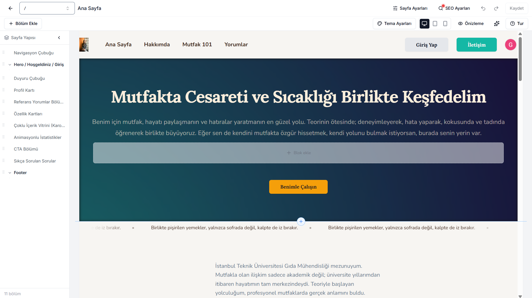Click hero heading Mutfakta Cesareti text

[x=299, y=97]
